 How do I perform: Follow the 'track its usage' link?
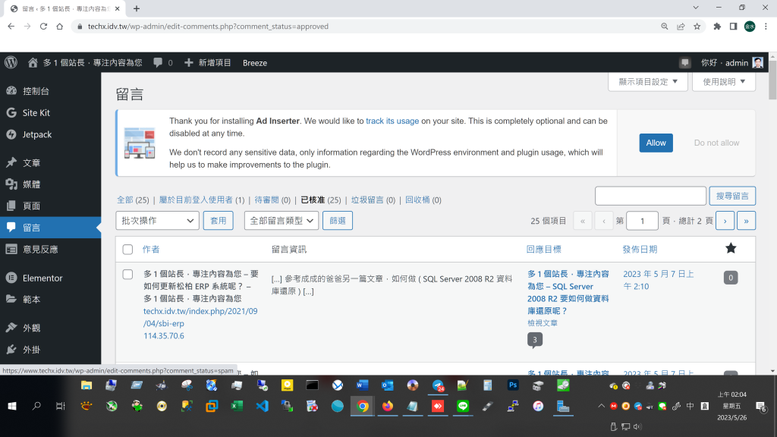[x=392, y=121]
